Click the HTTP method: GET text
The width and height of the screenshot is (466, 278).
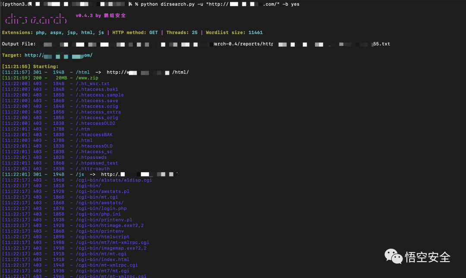click(x=135, y=33)
